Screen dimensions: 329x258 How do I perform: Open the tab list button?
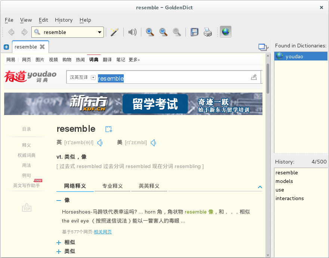[x=263, y=47]
